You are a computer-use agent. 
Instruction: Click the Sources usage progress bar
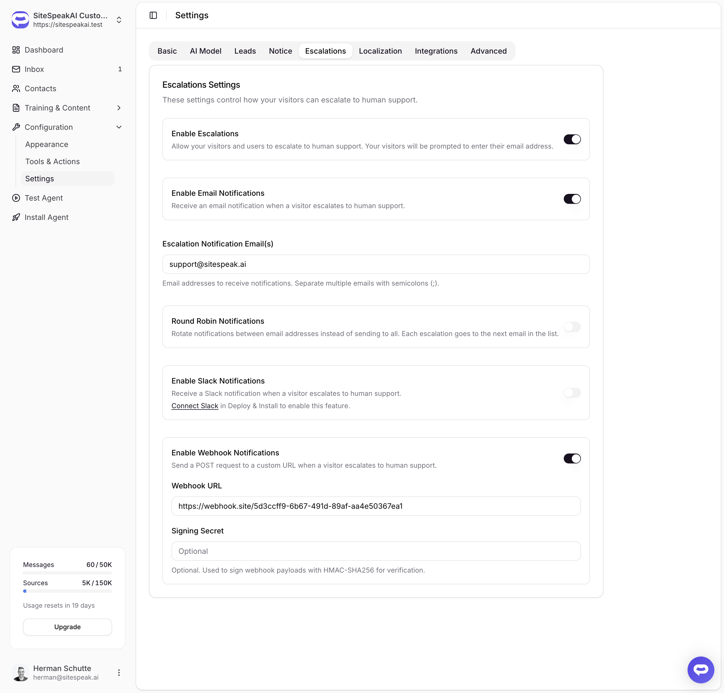68,591
